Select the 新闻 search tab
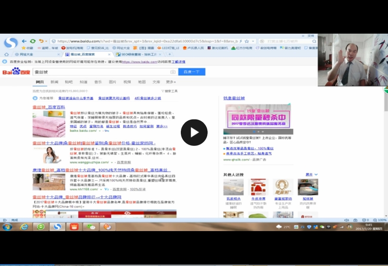This screenshot has width=388, height=266. (55, 82)
